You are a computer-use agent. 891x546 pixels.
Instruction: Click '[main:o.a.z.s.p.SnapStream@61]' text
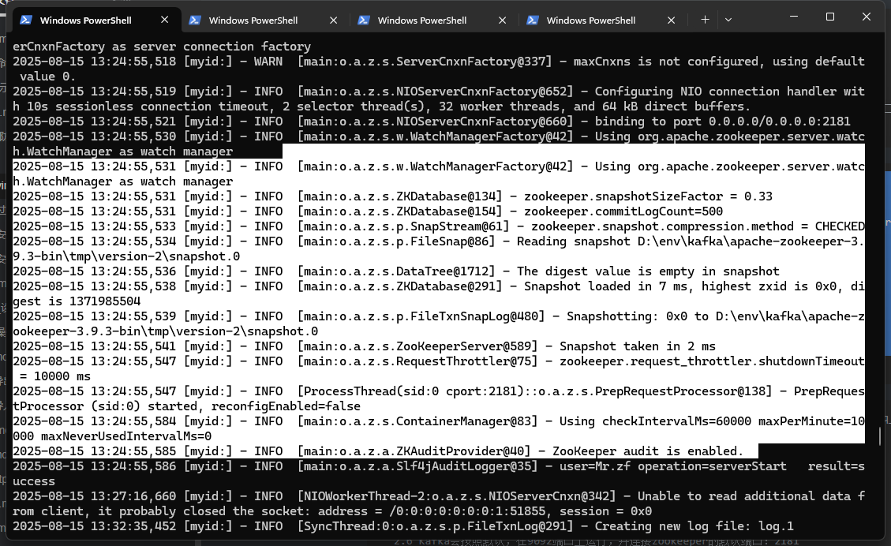pos(402,226)
